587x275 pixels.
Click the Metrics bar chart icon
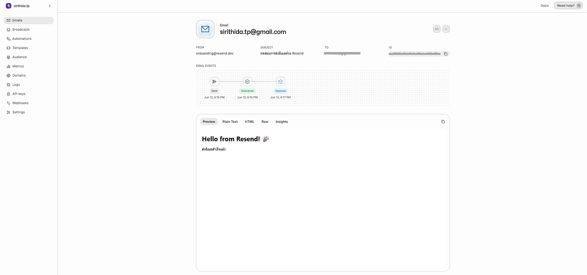pos(8,66)
